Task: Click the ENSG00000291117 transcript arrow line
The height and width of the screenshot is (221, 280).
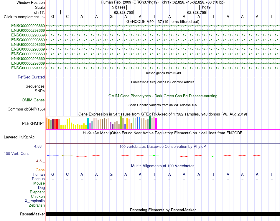Action: coord(163,68)
